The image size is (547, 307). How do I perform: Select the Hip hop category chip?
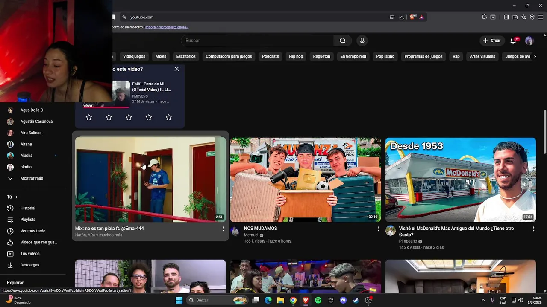coord(296,56)
